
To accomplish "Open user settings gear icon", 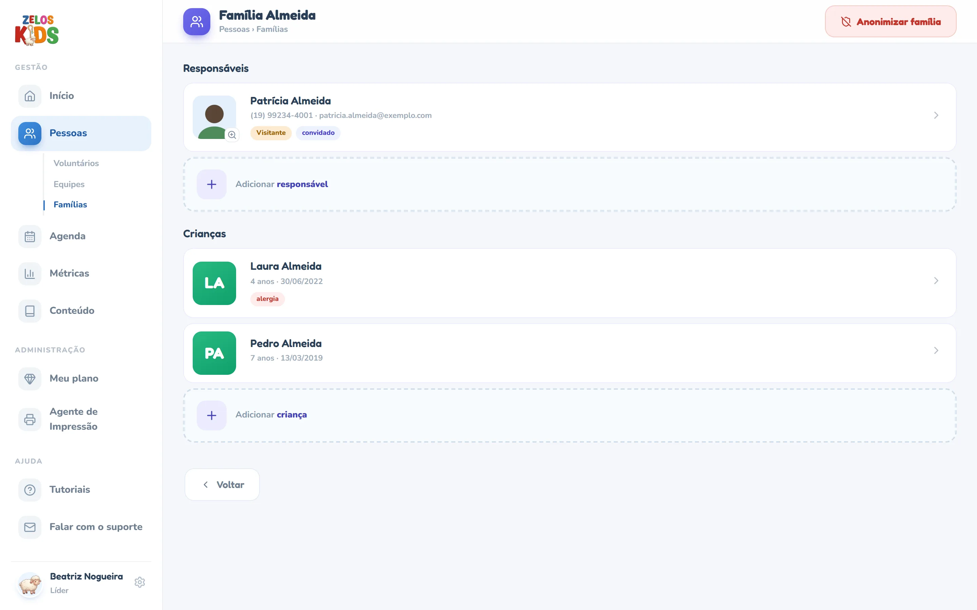I will [140, 582].
